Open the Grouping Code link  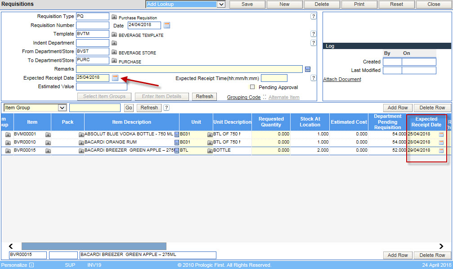click(244, 97)
